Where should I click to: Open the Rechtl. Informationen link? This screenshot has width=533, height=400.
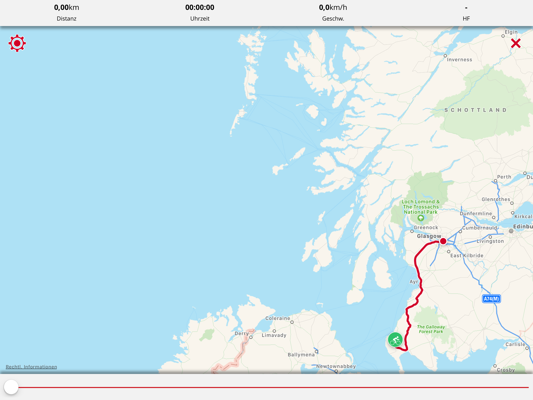pyautogui.click(x=31, y=367)
